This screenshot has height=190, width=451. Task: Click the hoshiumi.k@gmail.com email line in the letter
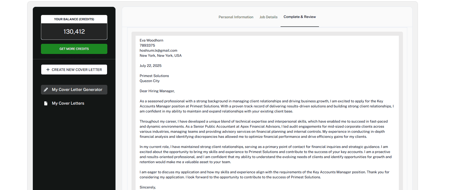click(x=158, y=50)
